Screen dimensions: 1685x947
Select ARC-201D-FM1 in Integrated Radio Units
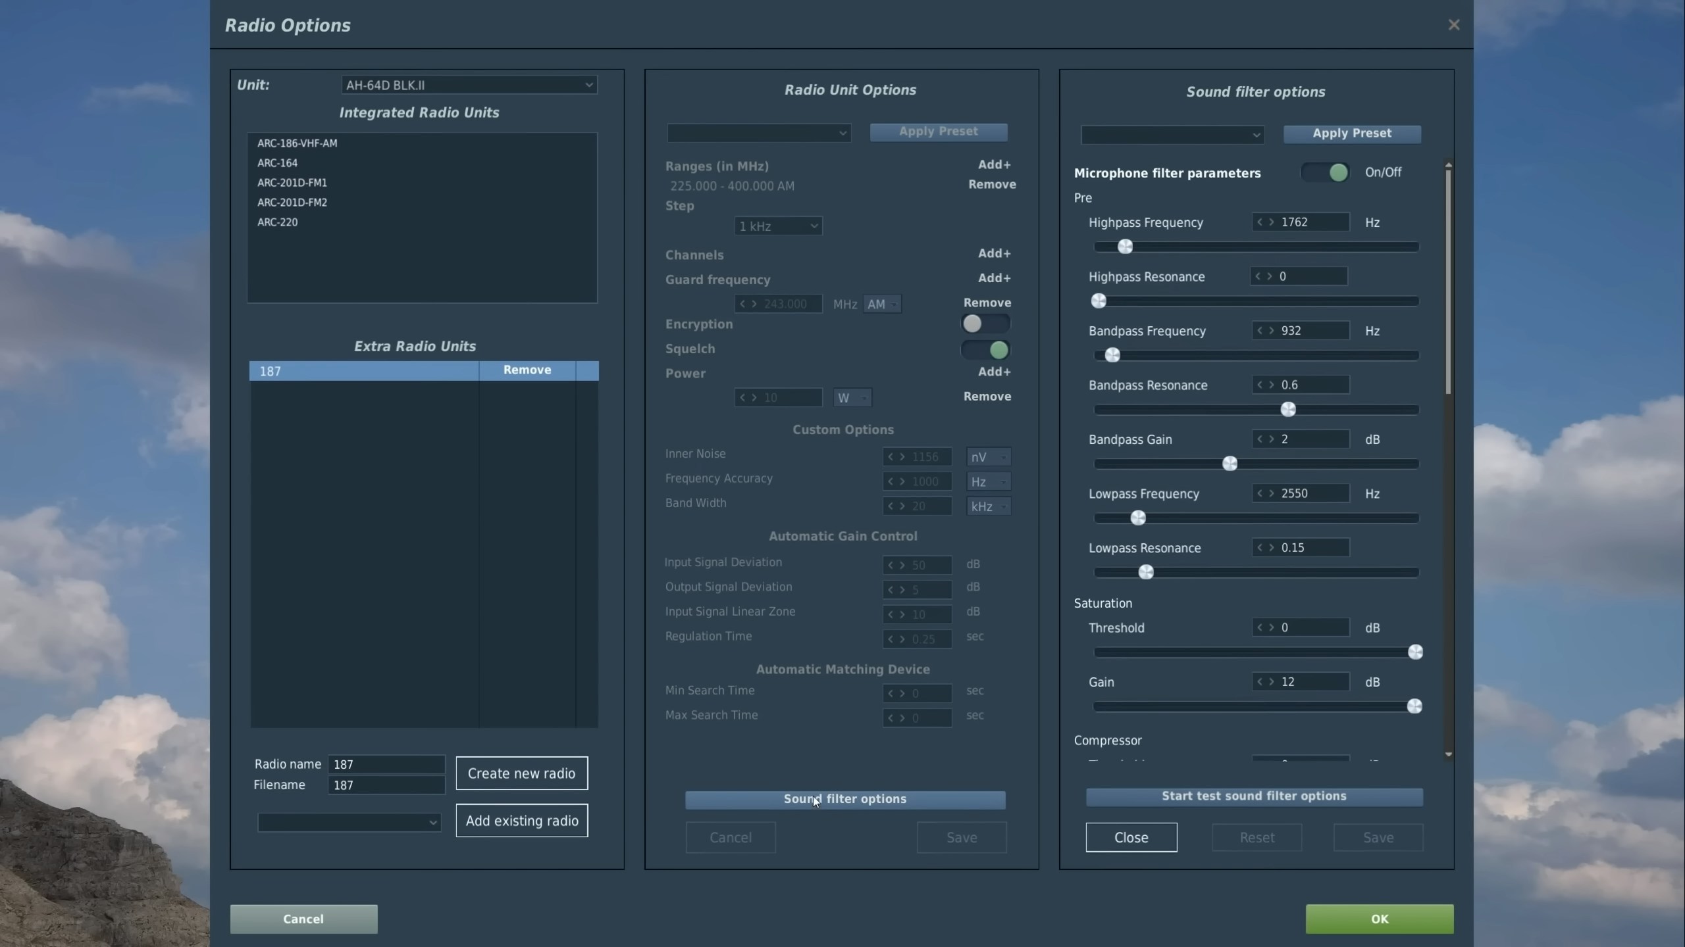tap(292, 183)
